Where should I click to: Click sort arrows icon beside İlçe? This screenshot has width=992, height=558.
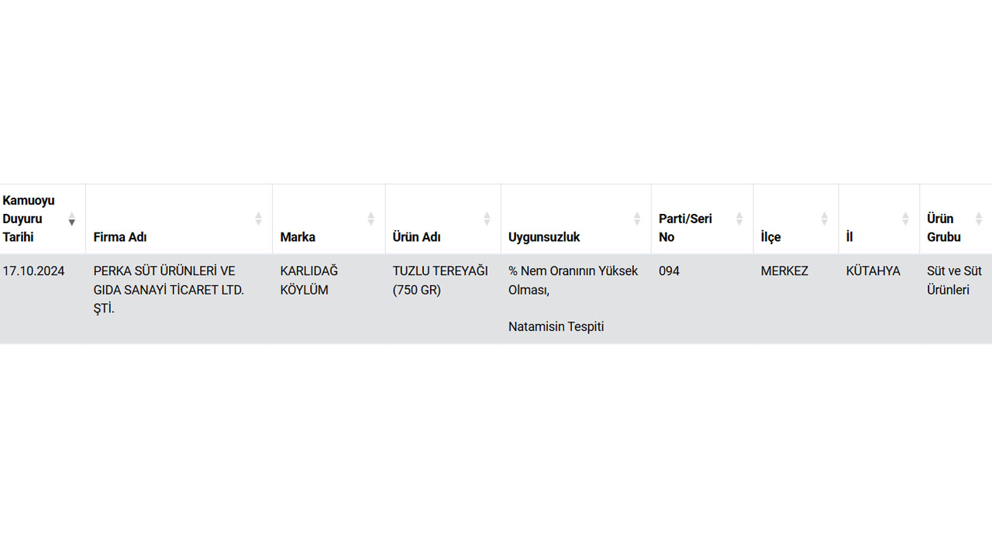point(825,219)
